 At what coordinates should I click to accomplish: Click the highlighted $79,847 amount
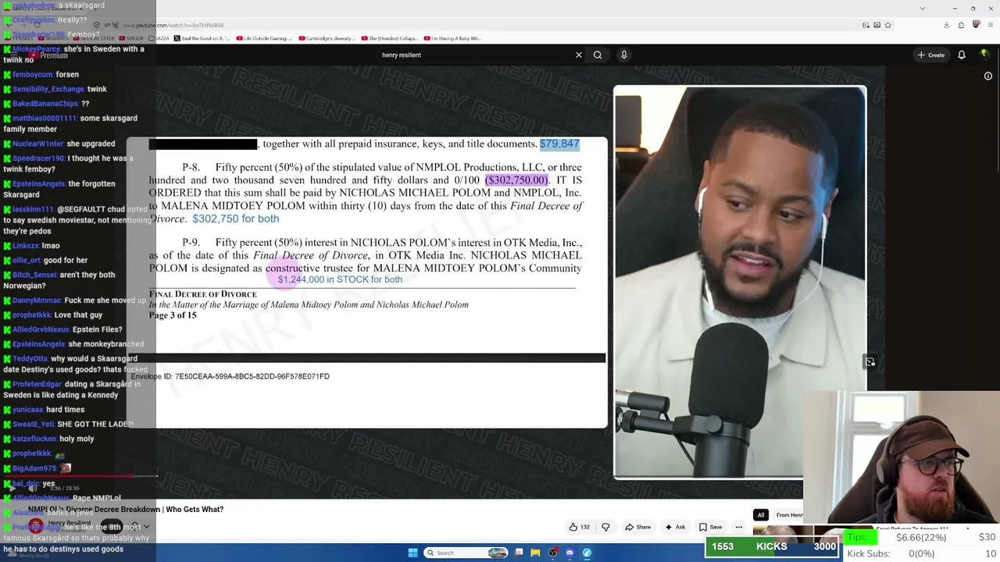[559, 144]
